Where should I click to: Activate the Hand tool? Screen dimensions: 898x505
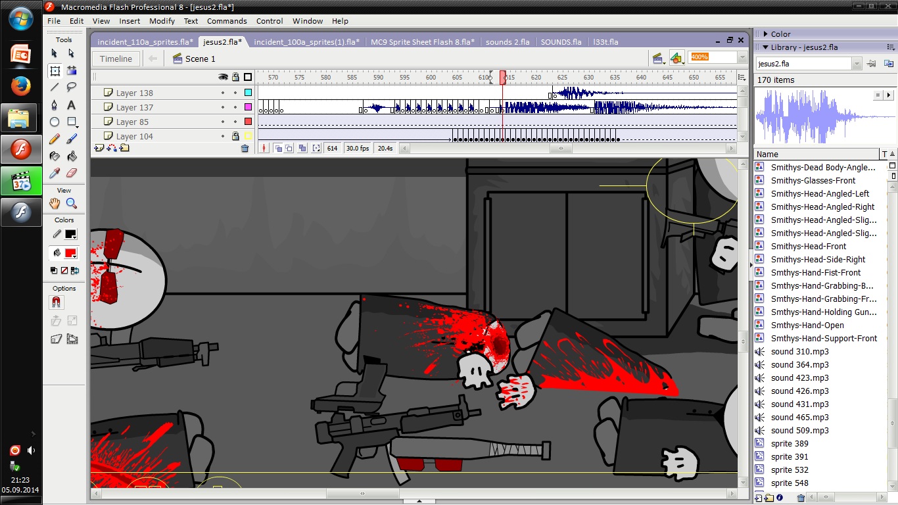coord(55,203)
